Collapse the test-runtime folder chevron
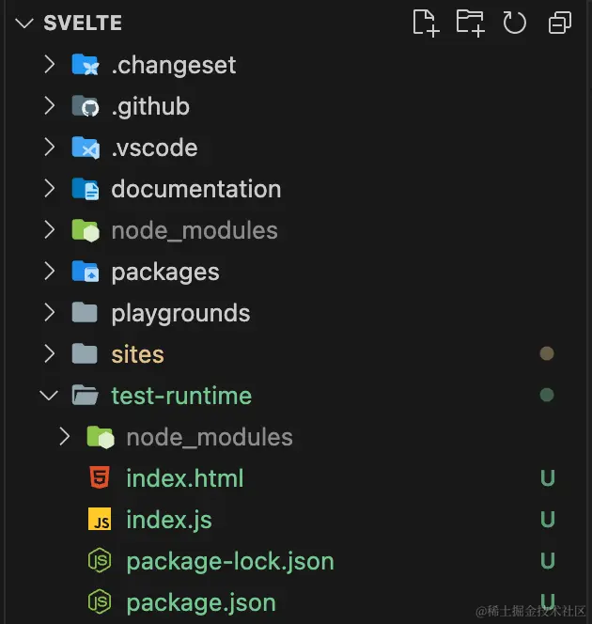This screenshot has width=592, height=624. [x=49, y=396]
